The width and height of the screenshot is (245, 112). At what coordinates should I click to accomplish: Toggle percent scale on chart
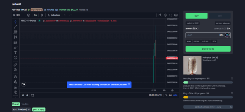pyautogui.click(x=166, y=95)
